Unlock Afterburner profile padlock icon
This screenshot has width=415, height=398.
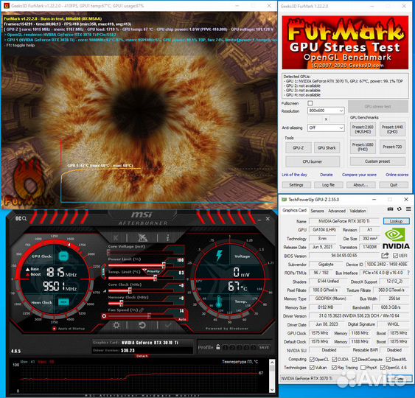tap(218, 347)
